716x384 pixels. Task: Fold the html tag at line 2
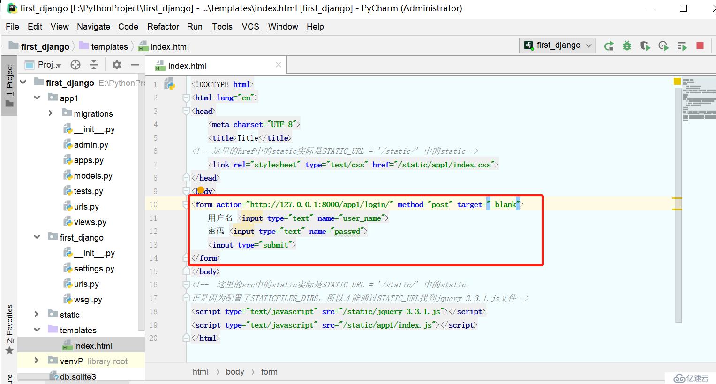pyautogui.click(x=186, y=98)
